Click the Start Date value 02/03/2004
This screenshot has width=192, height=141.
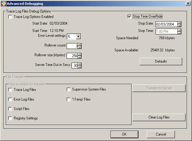58,23
